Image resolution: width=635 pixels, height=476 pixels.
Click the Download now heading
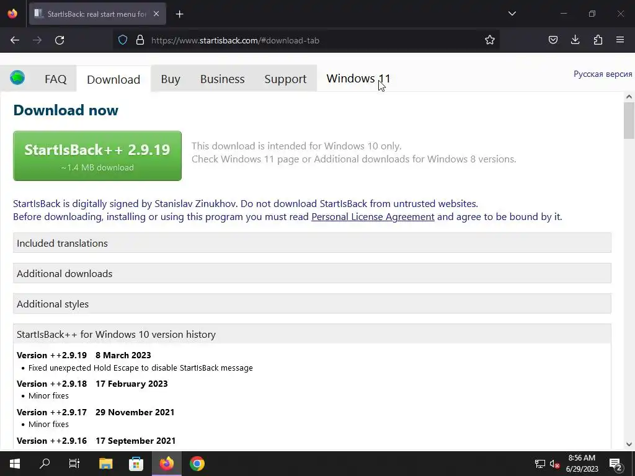click(66, 110)
